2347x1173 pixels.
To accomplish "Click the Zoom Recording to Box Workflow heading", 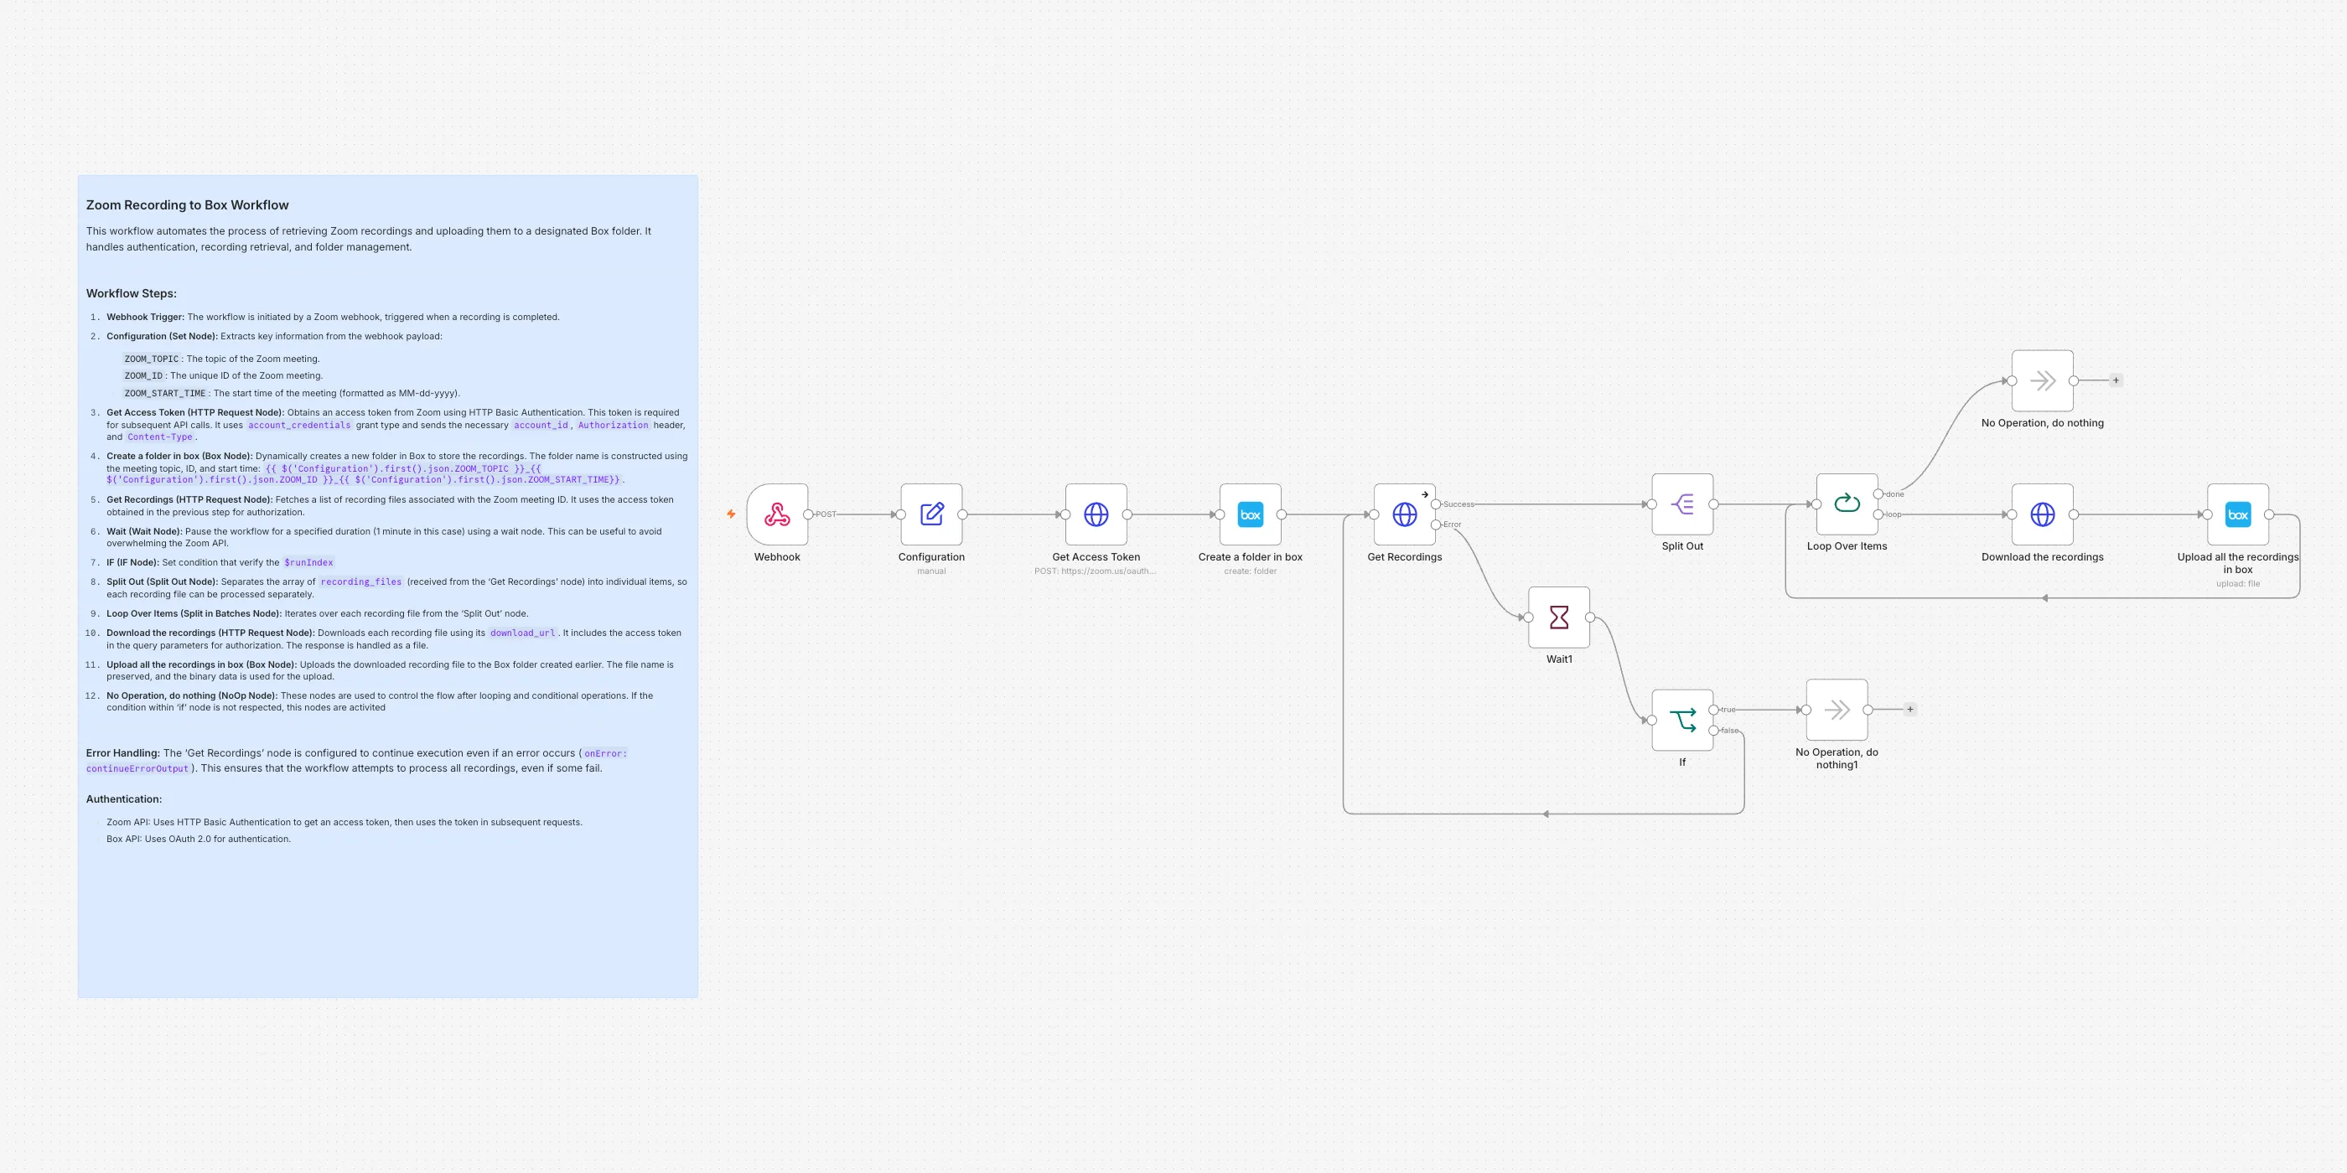I will [x=187, y=205].
